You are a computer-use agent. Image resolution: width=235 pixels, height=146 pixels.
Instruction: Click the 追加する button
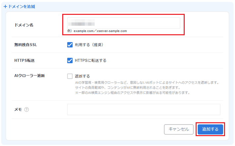point(210,129)
